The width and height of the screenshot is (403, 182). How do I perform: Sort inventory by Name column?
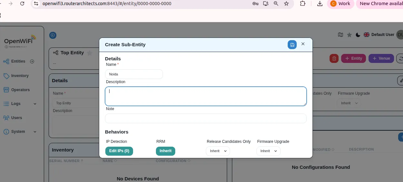(x=110, y=161)
